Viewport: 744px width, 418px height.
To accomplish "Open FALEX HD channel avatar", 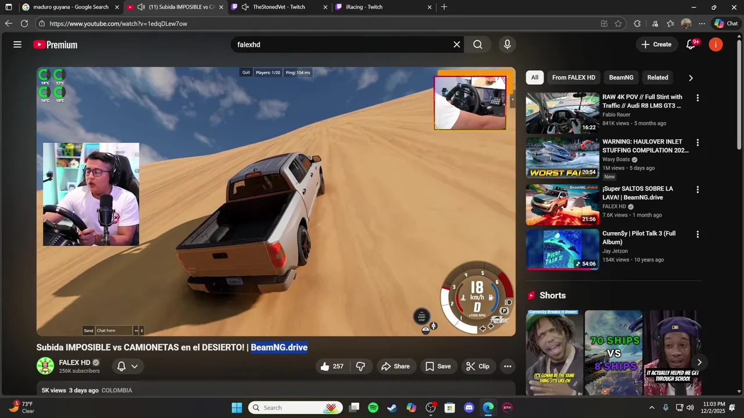I will (45, 366).
